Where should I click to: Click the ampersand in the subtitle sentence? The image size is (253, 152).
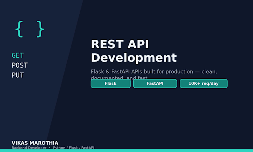pos(108,72)
